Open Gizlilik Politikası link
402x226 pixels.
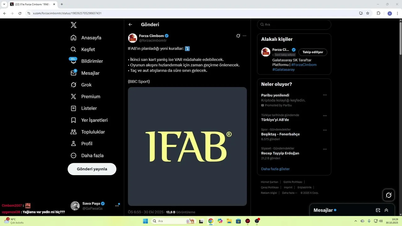(293, 182)
